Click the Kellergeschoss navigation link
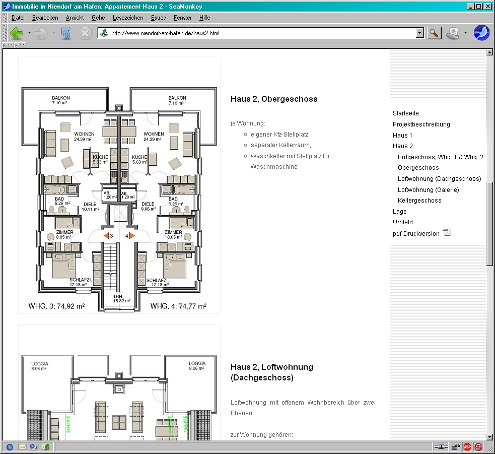 419,201
